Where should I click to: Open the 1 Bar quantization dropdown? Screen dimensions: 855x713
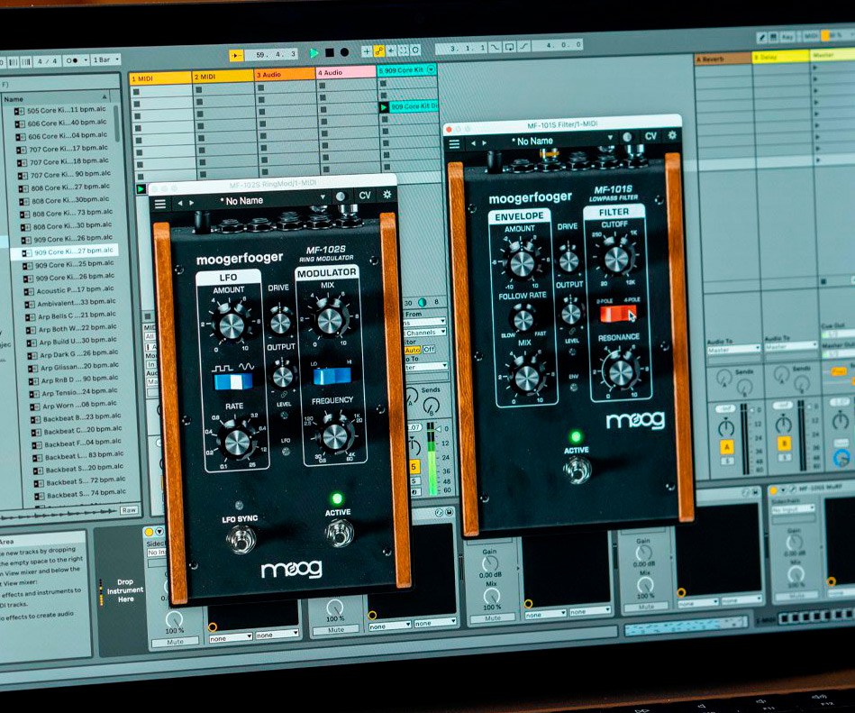tap(105, 59)
